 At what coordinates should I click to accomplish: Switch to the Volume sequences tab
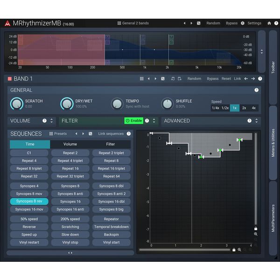click(70, 144)
